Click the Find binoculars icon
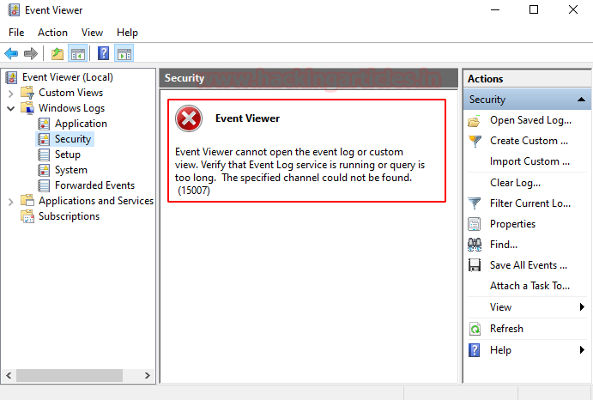The height and width of the screenshot is (400, 593). click(475, 245)
